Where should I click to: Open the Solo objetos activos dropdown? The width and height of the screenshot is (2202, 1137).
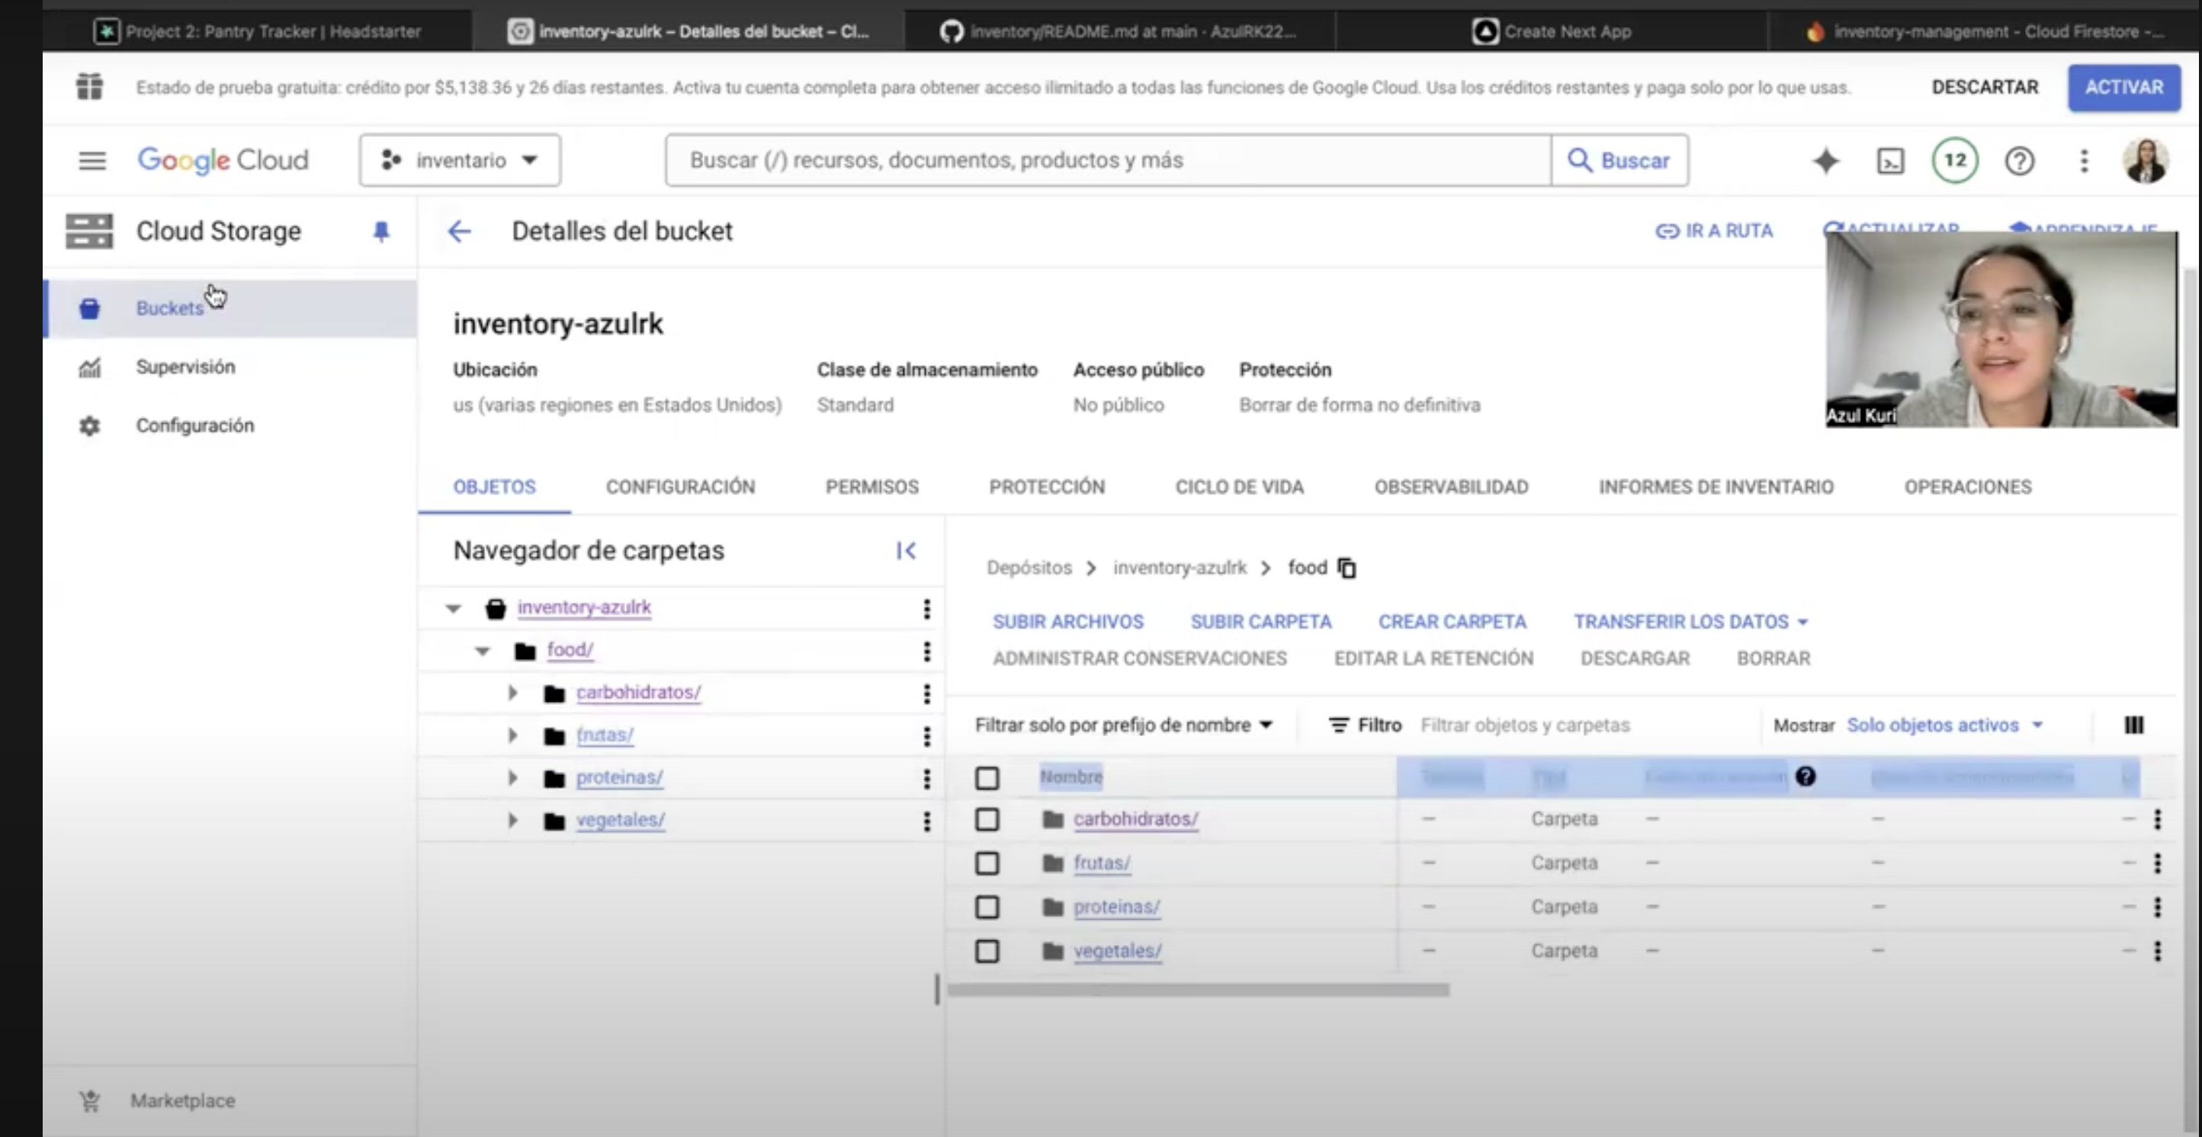1945,725
